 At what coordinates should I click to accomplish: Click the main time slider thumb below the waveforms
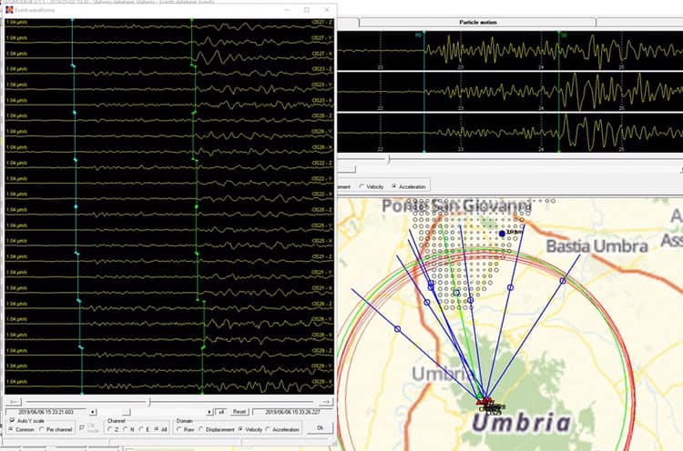pos(149,402)
